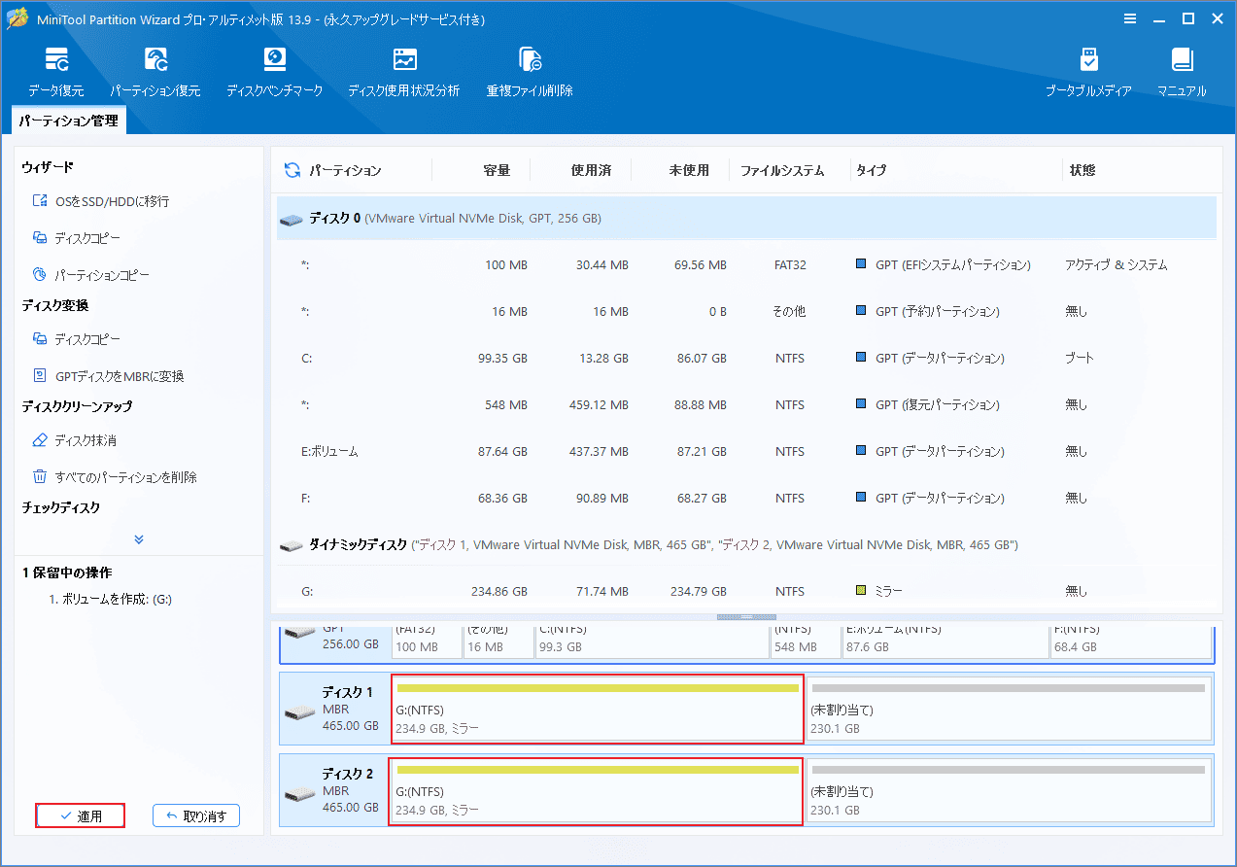This screenshot has width=1237, height=867.
Task: Click GPT (EFIシステムパーティション) type cell
Action: [x=944, y=264]
